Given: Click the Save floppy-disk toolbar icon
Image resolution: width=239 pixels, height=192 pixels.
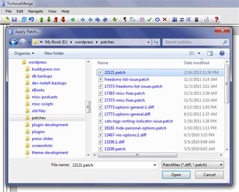Looking at the screenshot, I should (14, 20).
